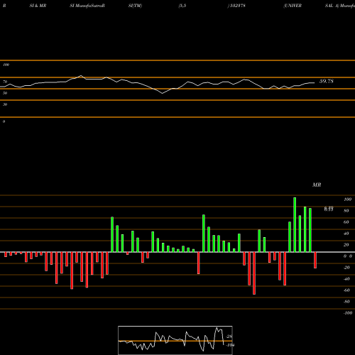The width and height of the screenshot is (355, 355).
Task: Click the -80 label on the MR axis
Action: tap(346, 302)
